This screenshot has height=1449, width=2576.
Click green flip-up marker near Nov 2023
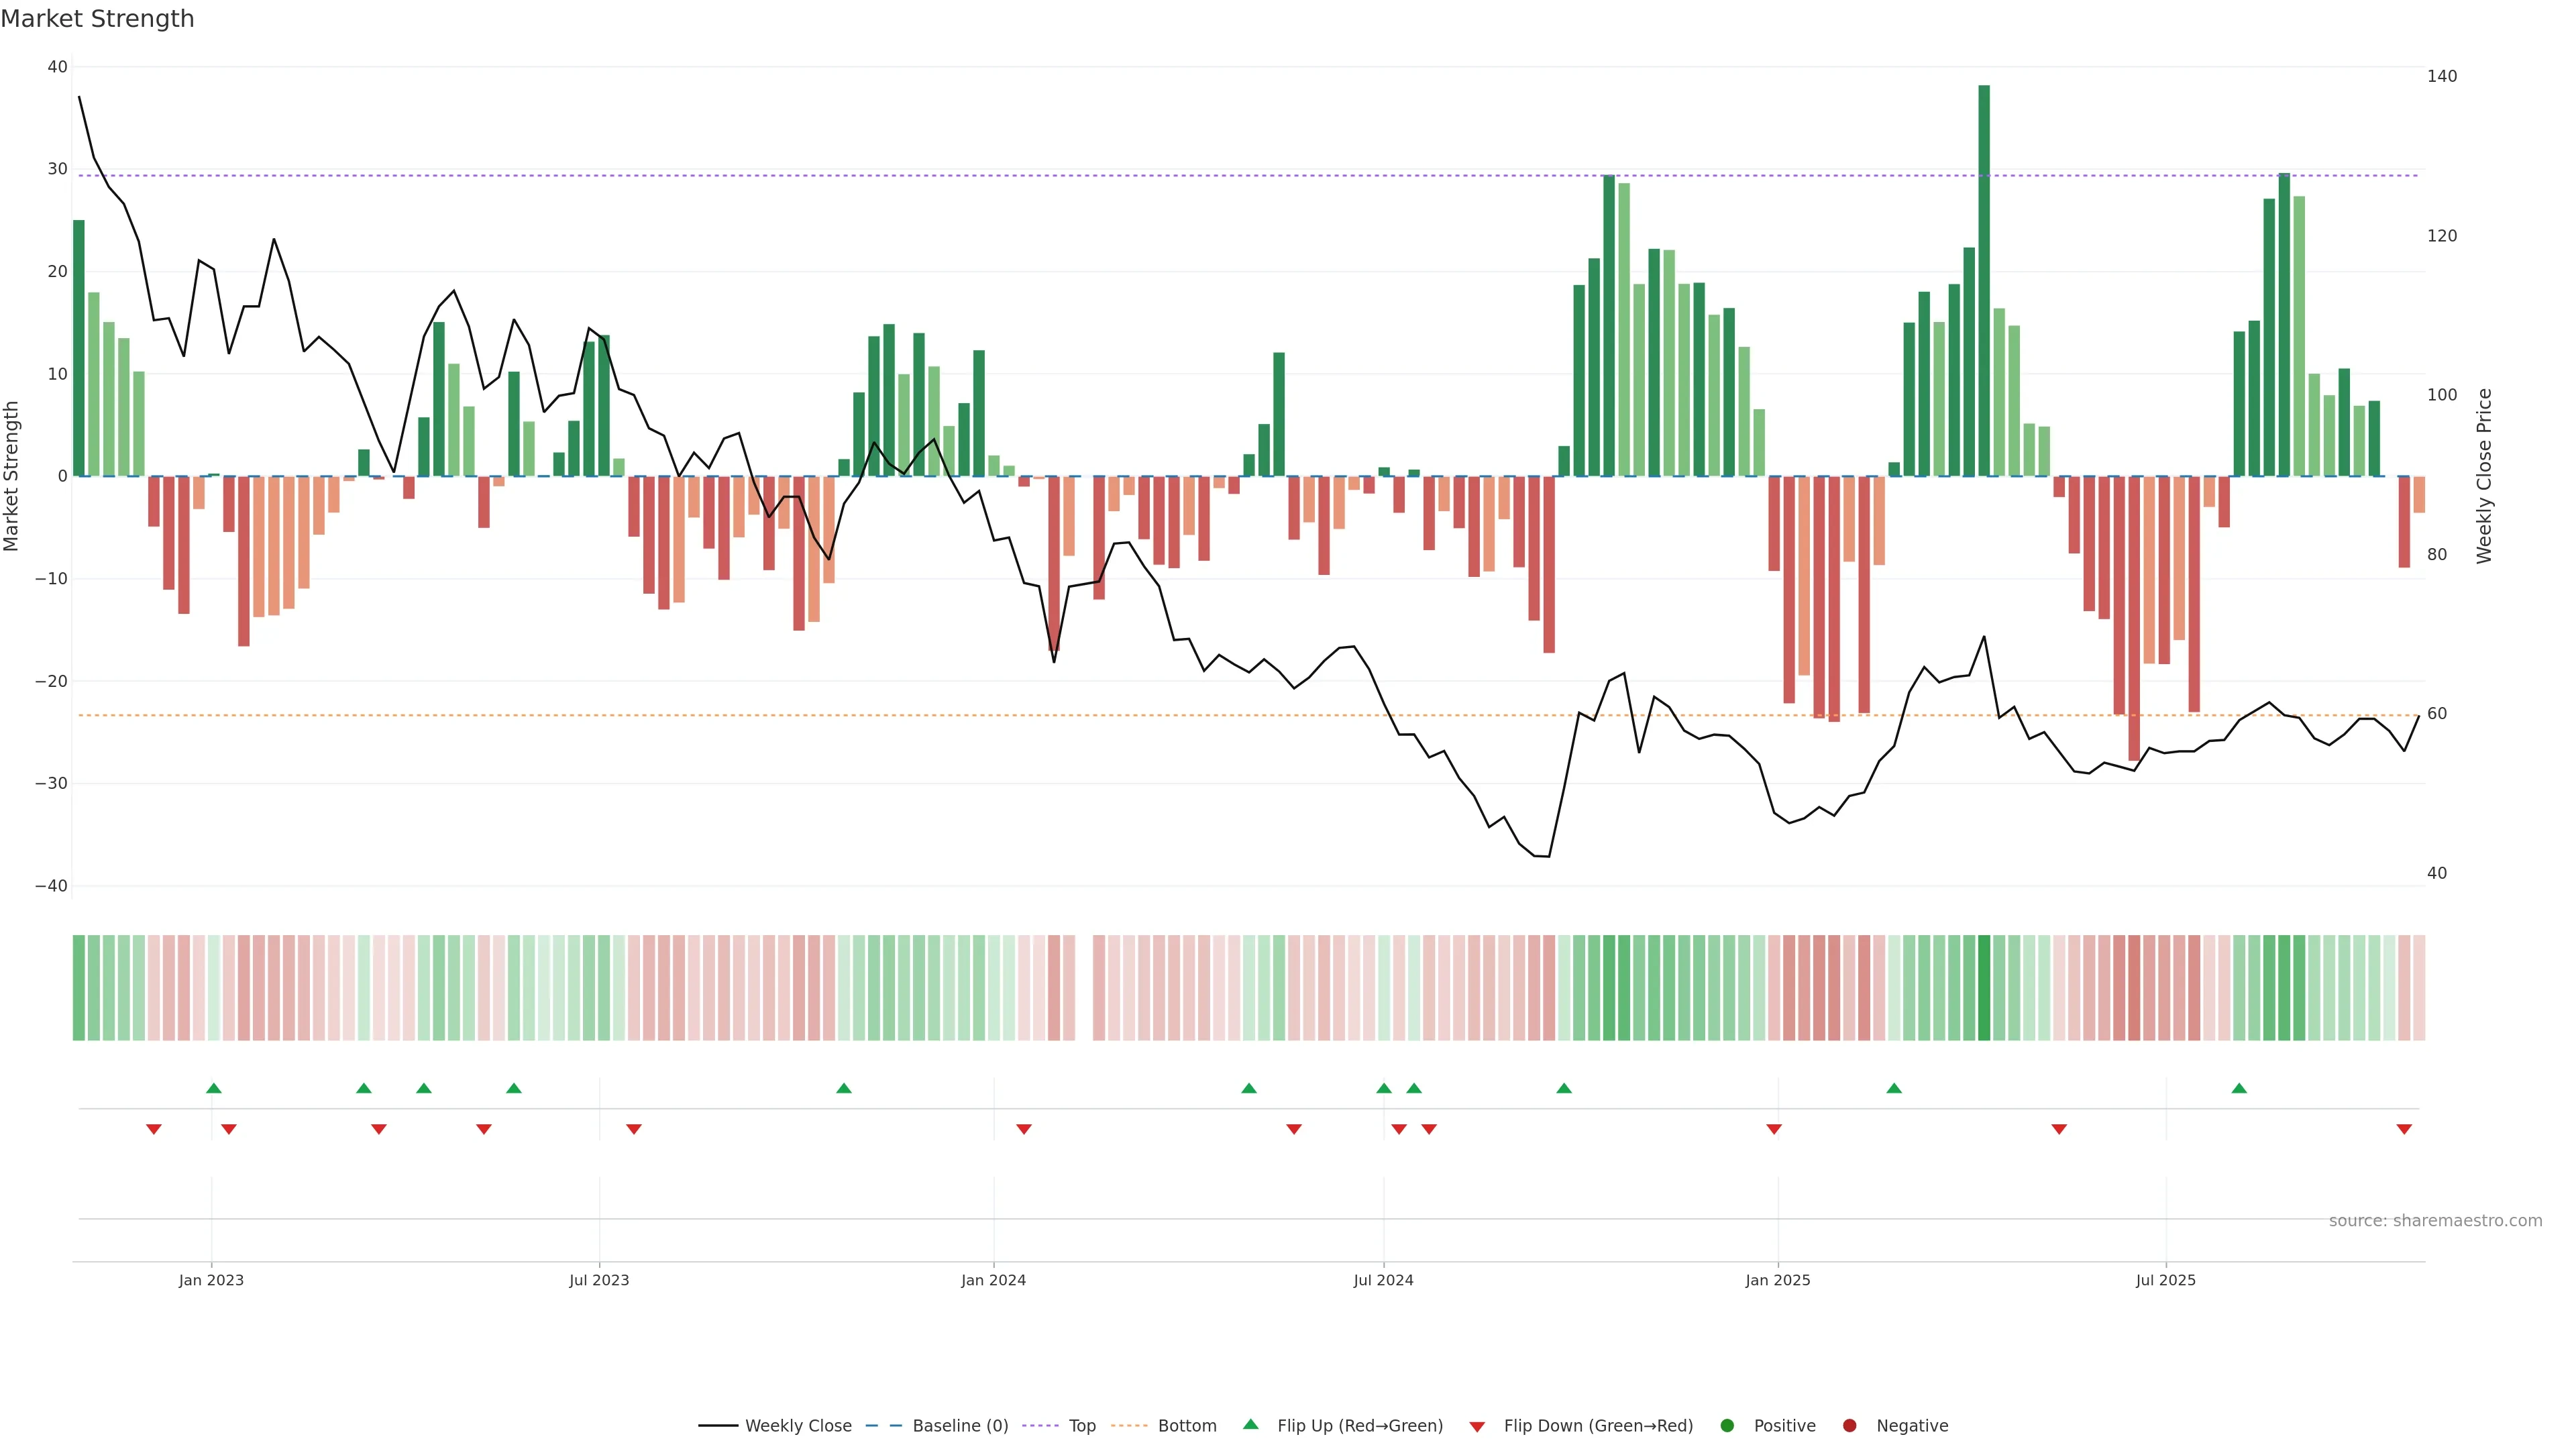coord(844,1088)
